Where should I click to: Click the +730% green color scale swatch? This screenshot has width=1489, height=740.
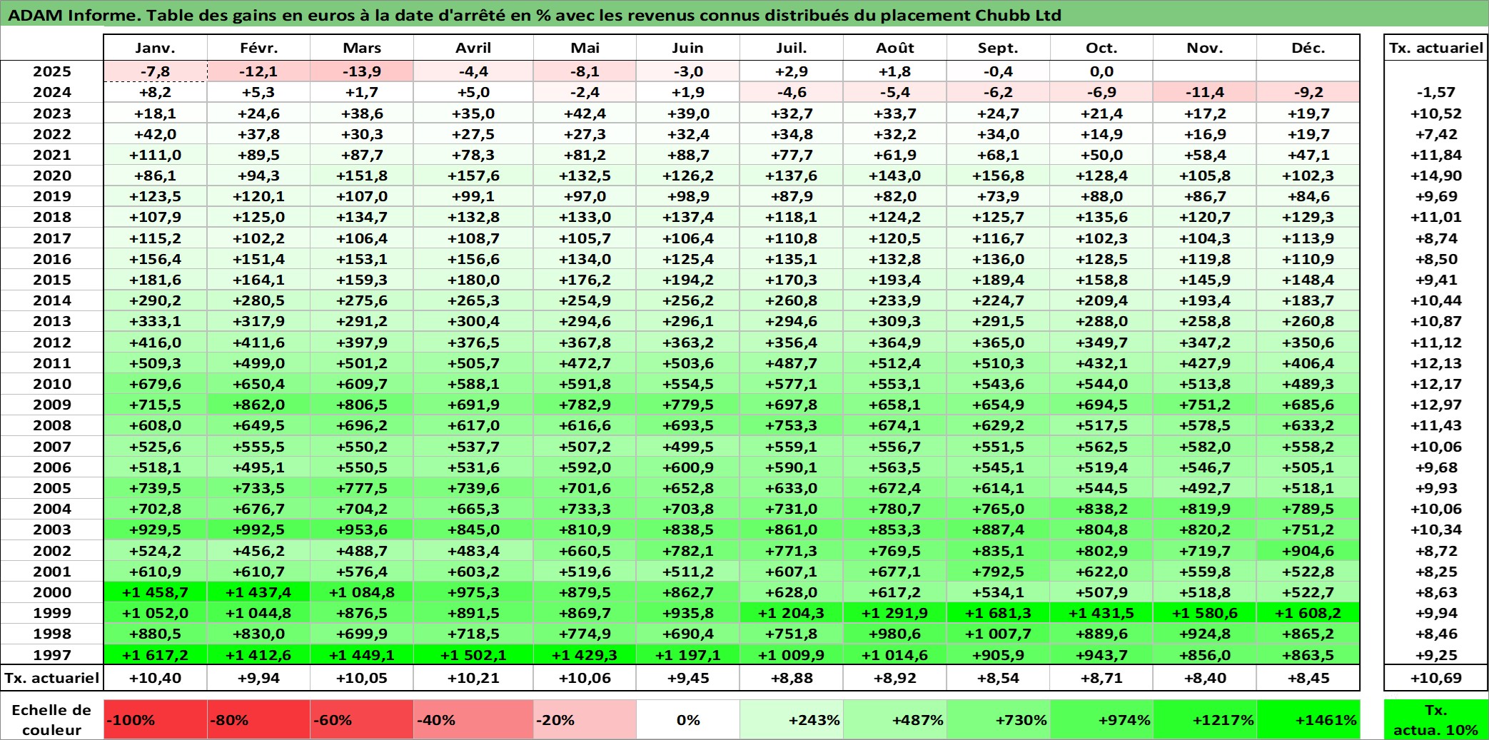[x=998, y=719]
